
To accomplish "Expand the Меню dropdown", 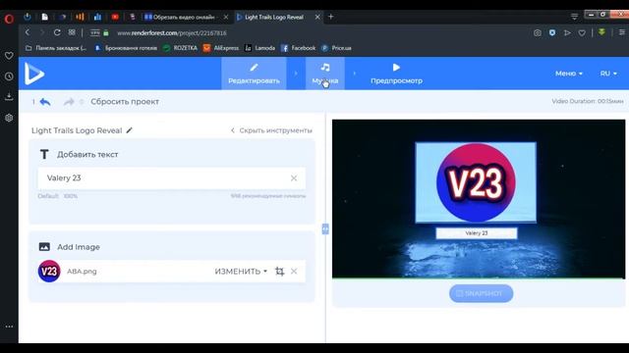I will point(569,74).
